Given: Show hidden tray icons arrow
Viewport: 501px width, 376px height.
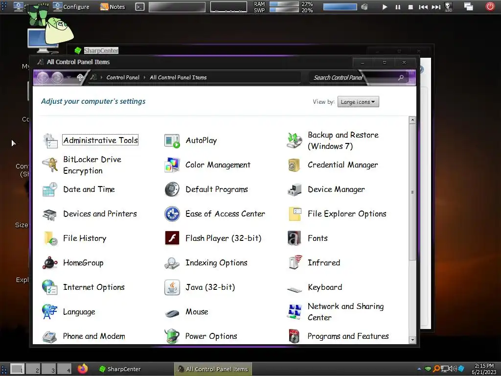Looking at the screenshot, I should (x=419, y=369).
